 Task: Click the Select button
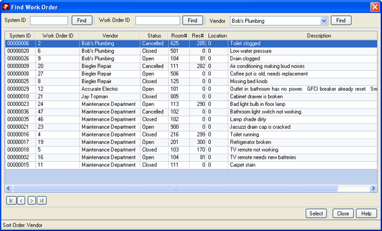316,213
